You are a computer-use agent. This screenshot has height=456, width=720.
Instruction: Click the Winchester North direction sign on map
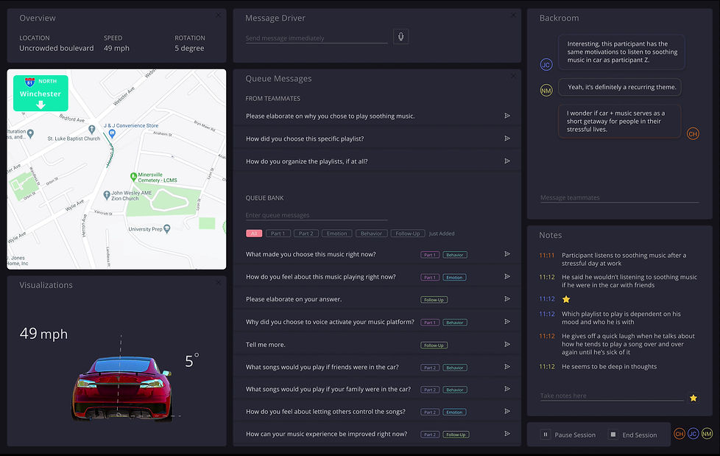click(x=41, y=93)
